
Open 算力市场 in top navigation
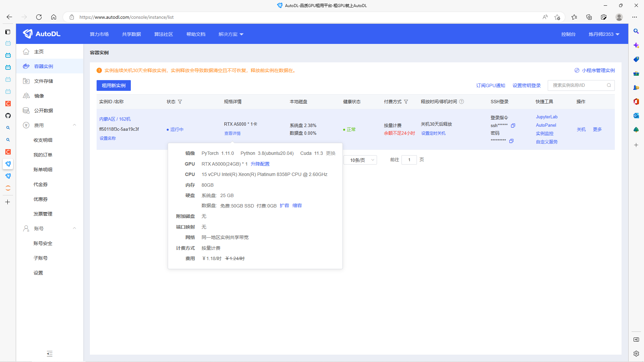99,34
